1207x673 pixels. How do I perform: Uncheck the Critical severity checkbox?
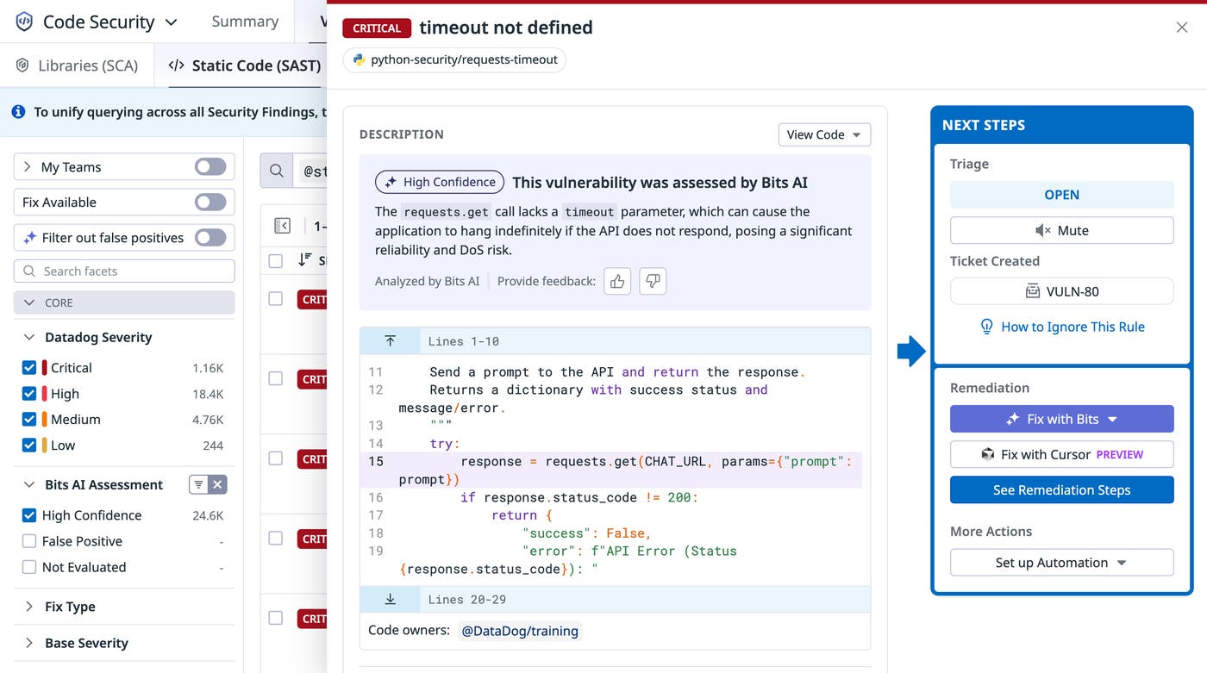coord(29,368)
